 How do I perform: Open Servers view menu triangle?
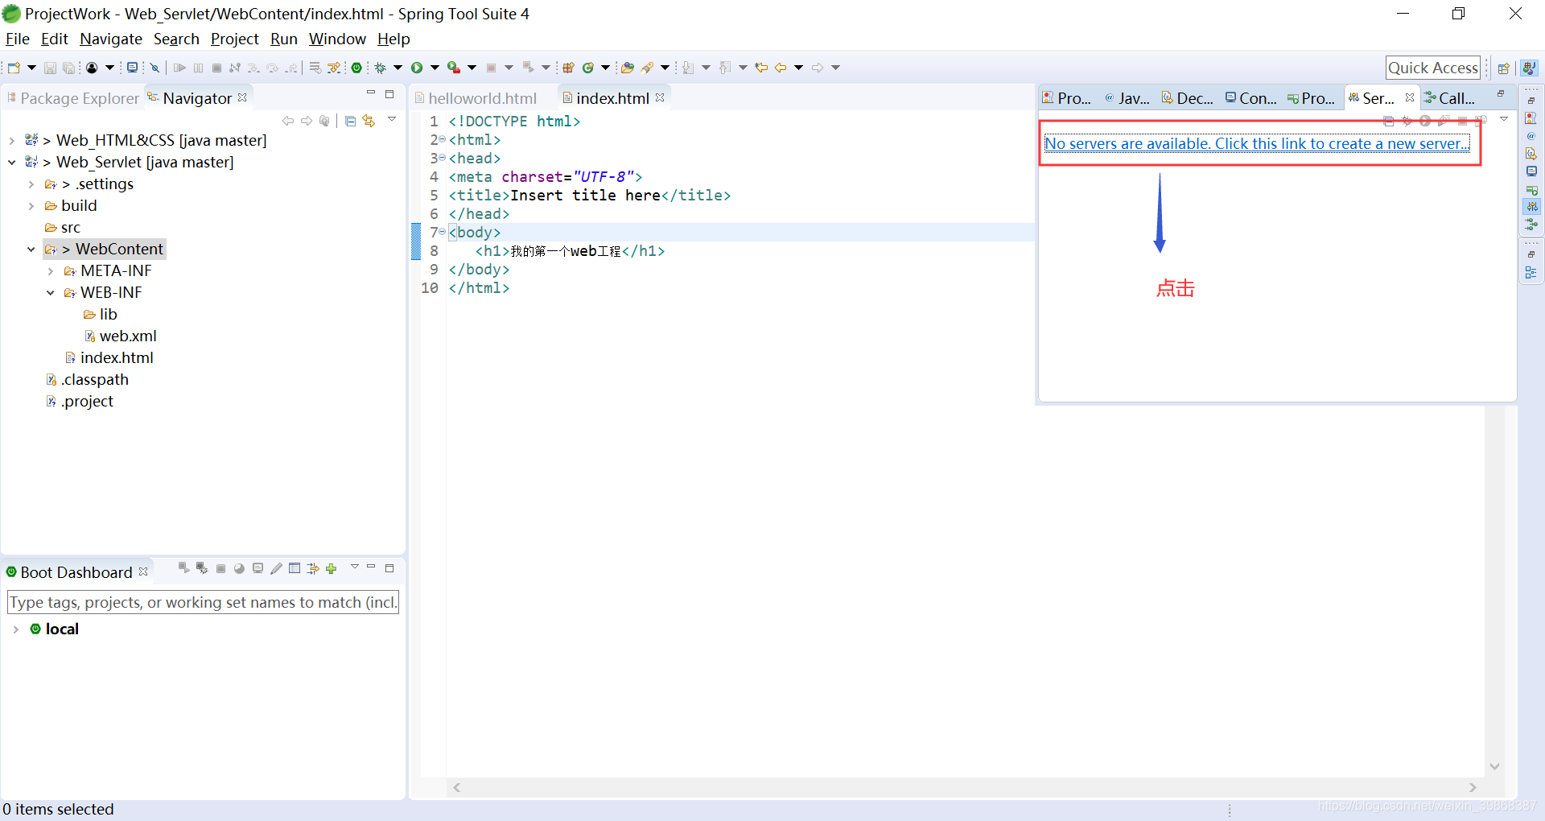(1504, 120)
